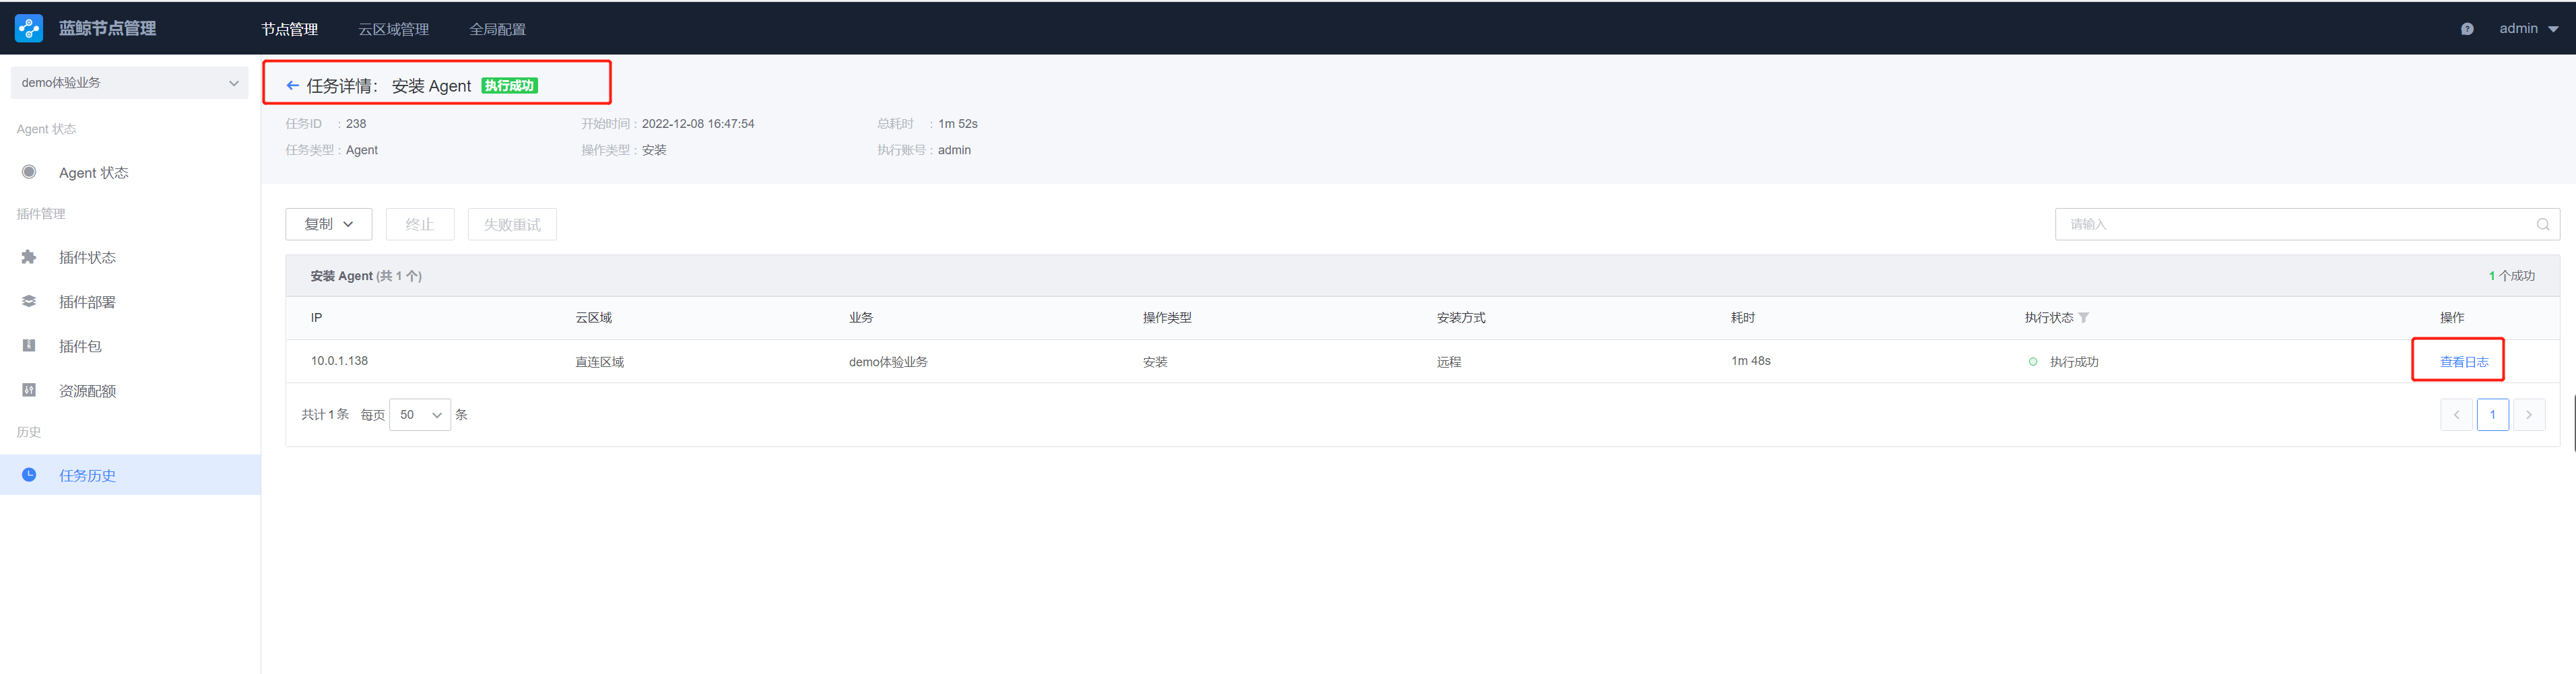Switch to the 全局配置 tab
Image resolution: width=2576 pixels, height=674 pixels.
point(497,30)
